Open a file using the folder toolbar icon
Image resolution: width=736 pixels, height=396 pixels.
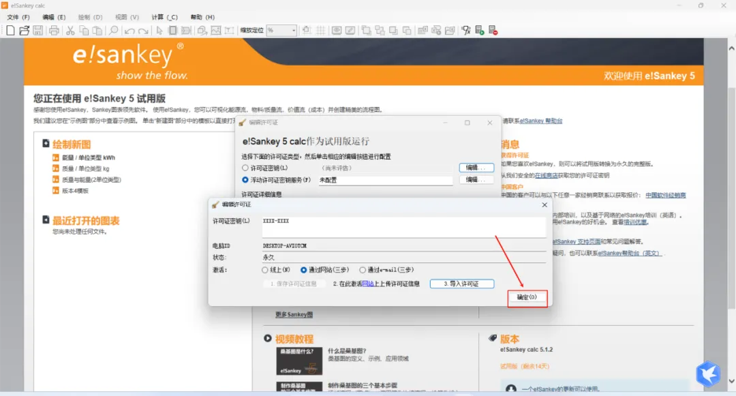24,31
